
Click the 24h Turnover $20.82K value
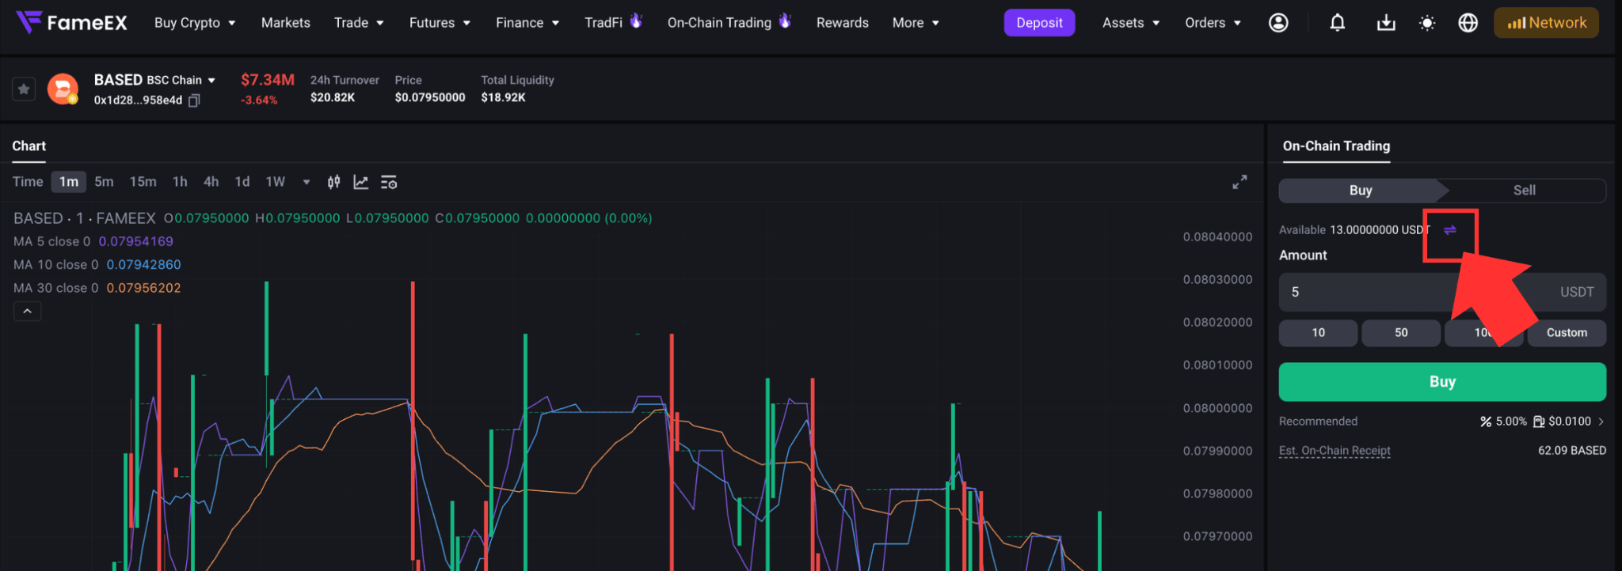(333, 98)
